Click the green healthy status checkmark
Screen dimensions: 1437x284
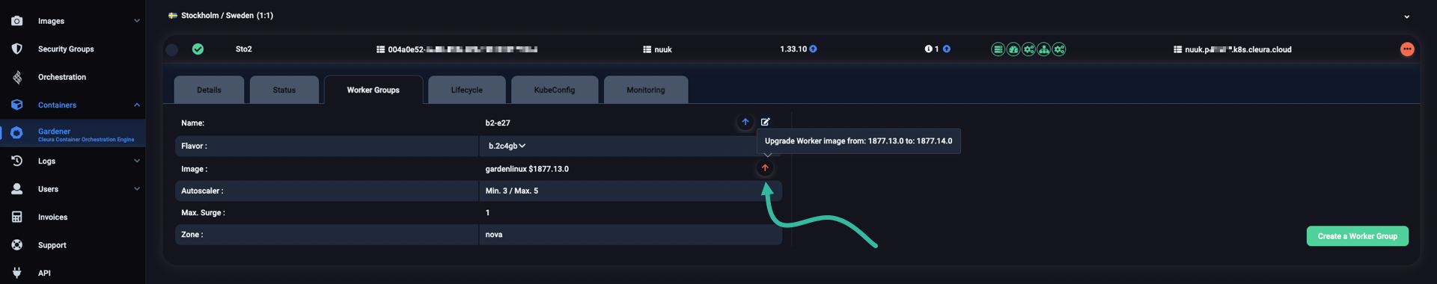click(198, 49)
